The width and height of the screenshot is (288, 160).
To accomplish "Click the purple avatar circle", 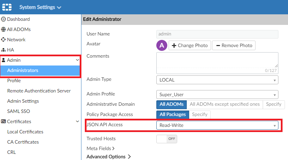I will tap(161, 45).
